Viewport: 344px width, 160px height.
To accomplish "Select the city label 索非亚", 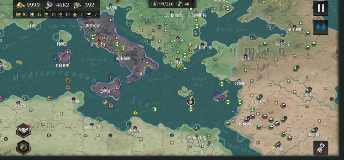I will 179,41.
